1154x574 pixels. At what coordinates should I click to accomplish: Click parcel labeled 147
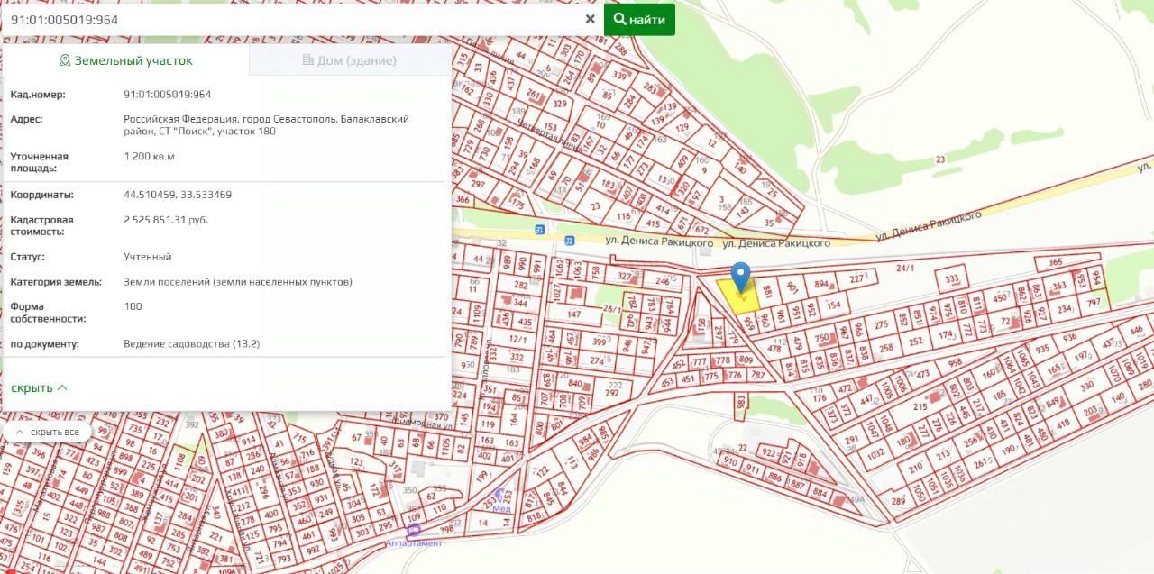[x=573, y=314]
